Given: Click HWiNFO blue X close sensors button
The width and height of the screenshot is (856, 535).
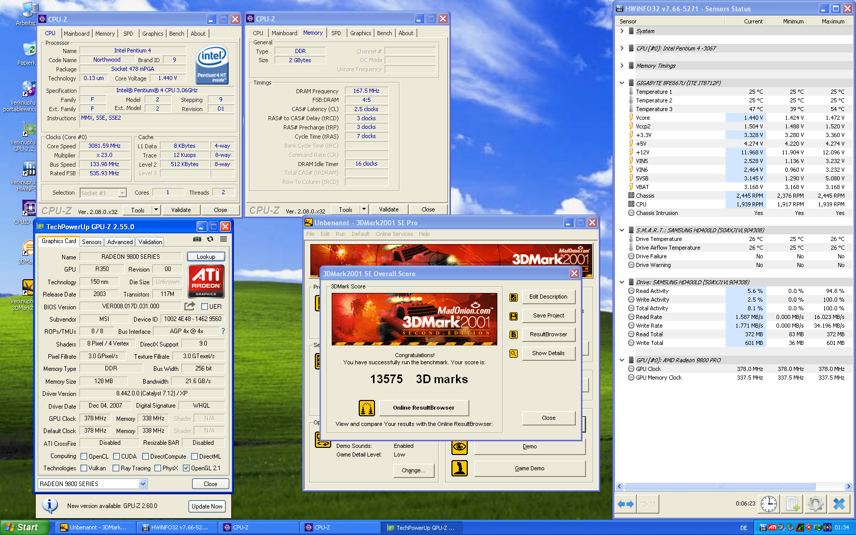Looking at the screenshot, I should 839,504.
